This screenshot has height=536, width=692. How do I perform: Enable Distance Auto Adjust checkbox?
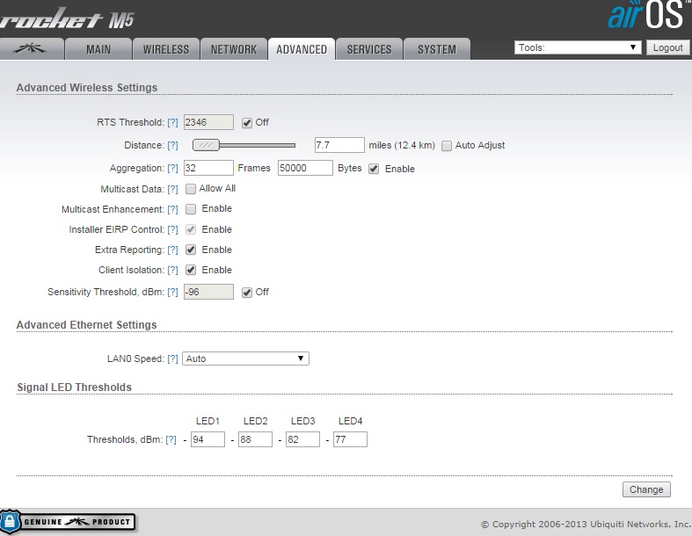click(x=447, y=146)
